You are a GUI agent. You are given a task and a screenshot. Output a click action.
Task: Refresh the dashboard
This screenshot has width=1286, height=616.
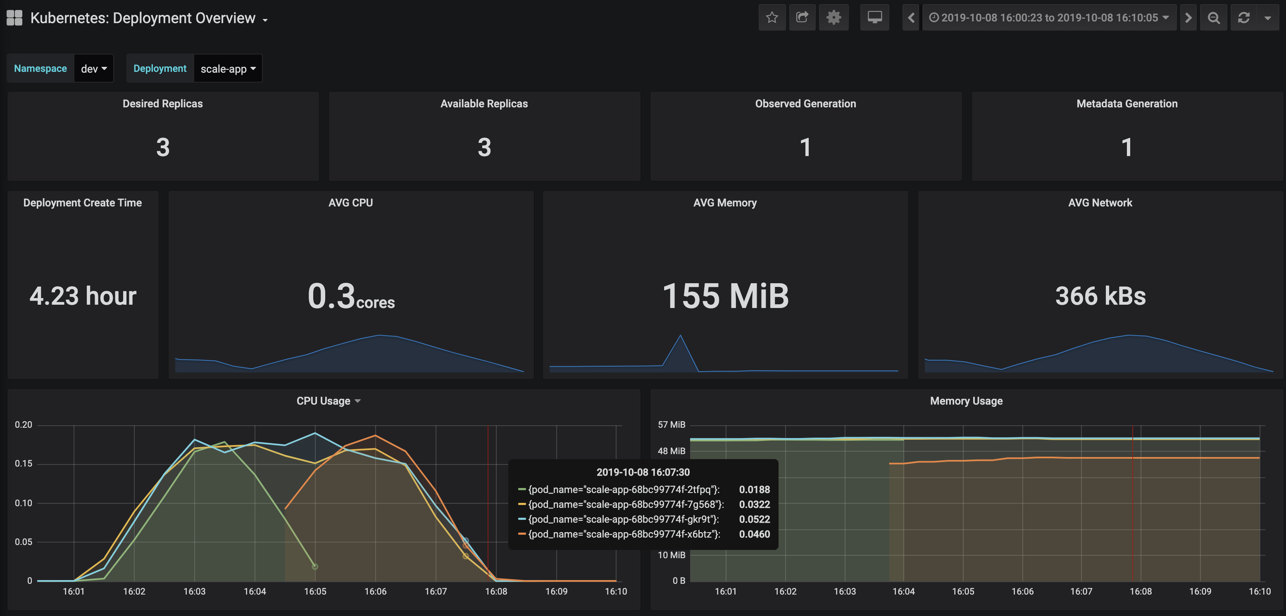pos(1243,18)
